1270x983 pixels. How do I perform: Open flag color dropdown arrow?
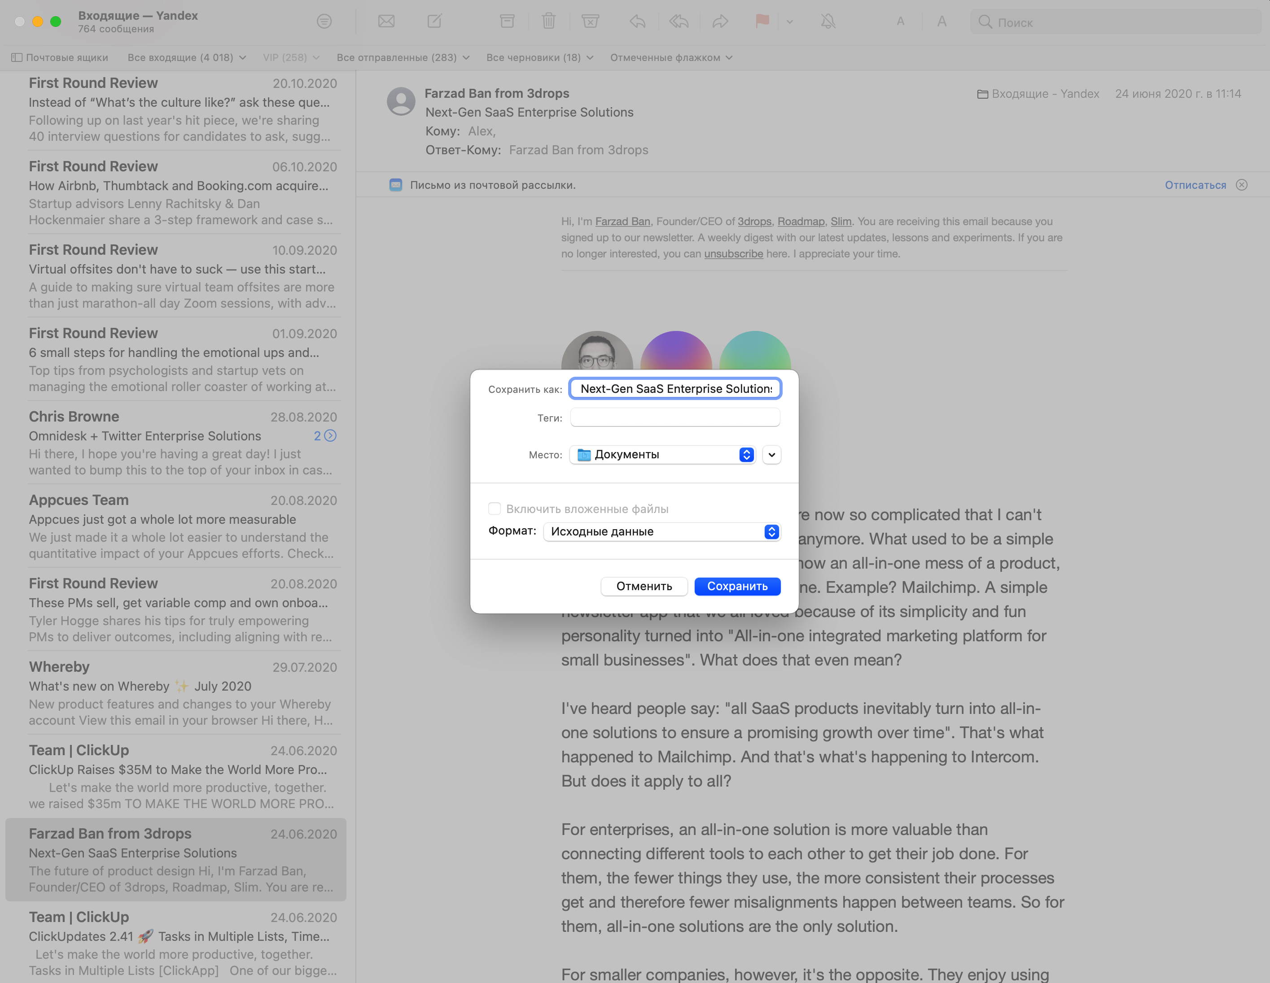tap(790, 22)
